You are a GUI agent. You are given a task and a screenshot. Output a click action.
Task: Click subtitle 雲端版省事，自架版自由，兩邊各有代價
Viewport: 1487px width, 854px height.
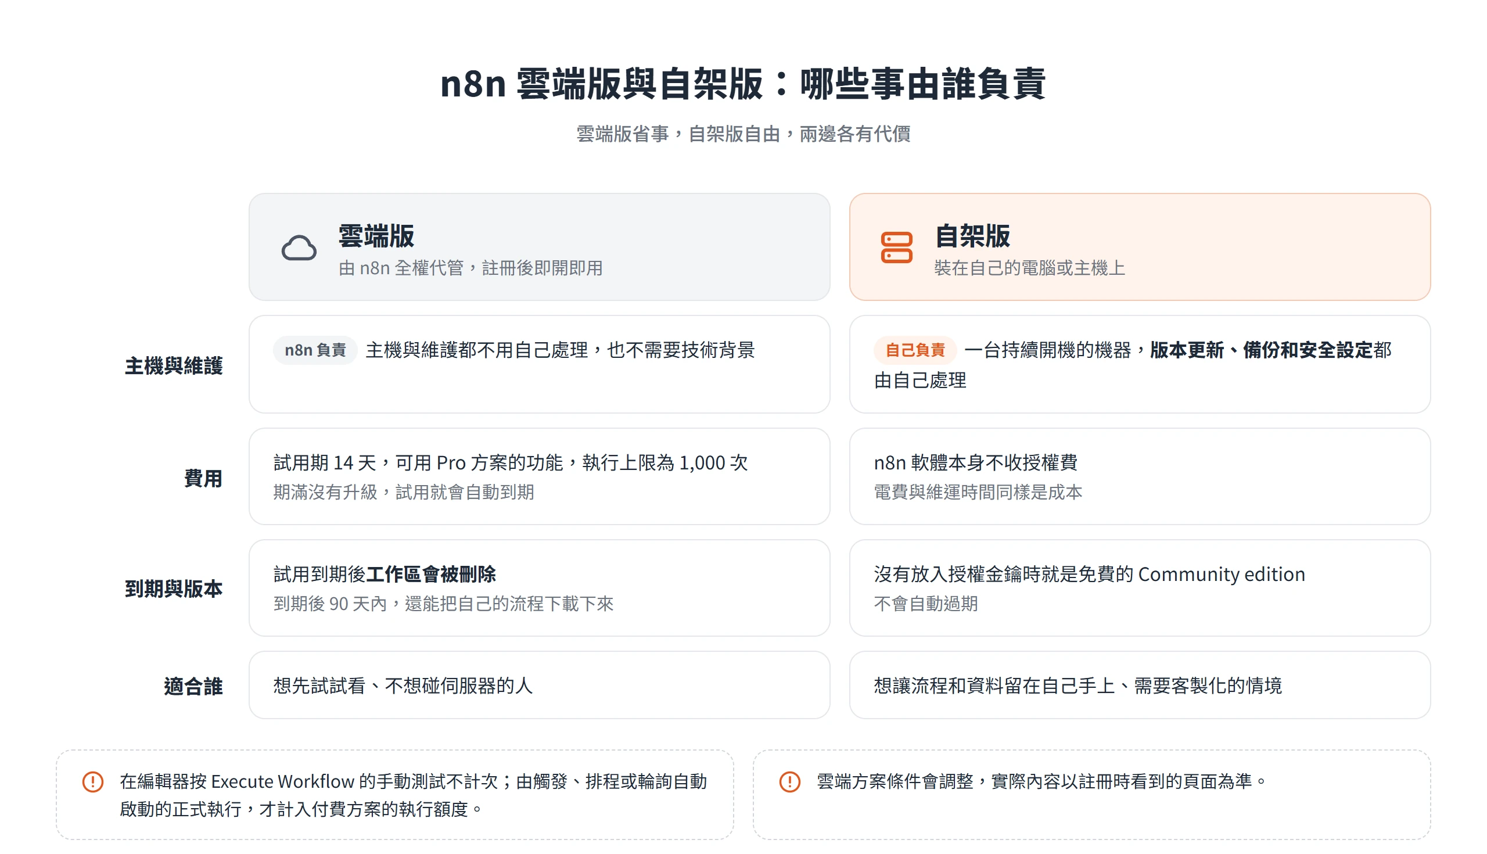743,134
